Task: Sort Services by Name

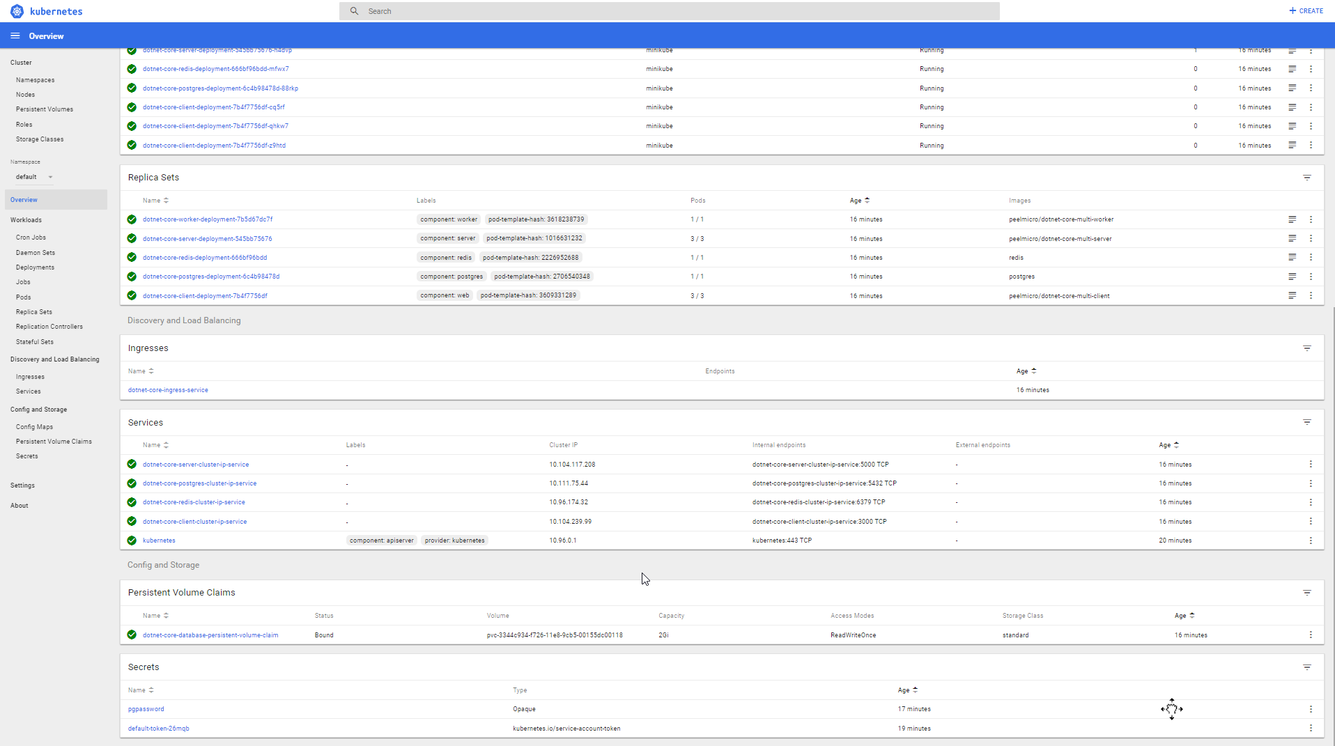Action: point(155,445)
